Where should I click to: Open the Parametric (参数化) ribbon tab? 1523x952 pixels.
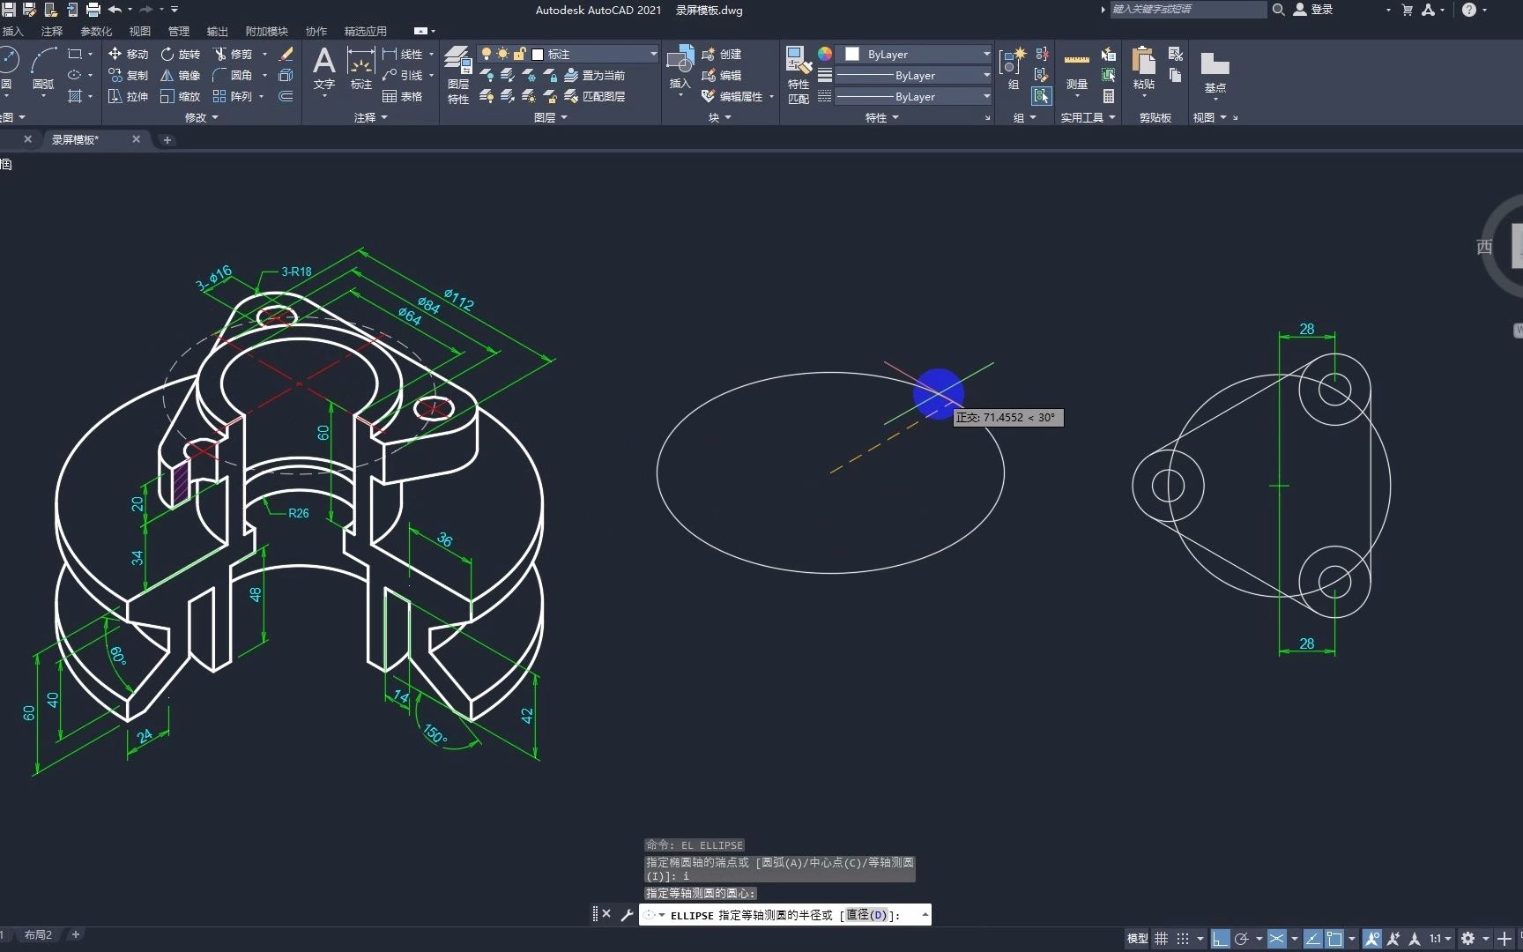point(96,31)
